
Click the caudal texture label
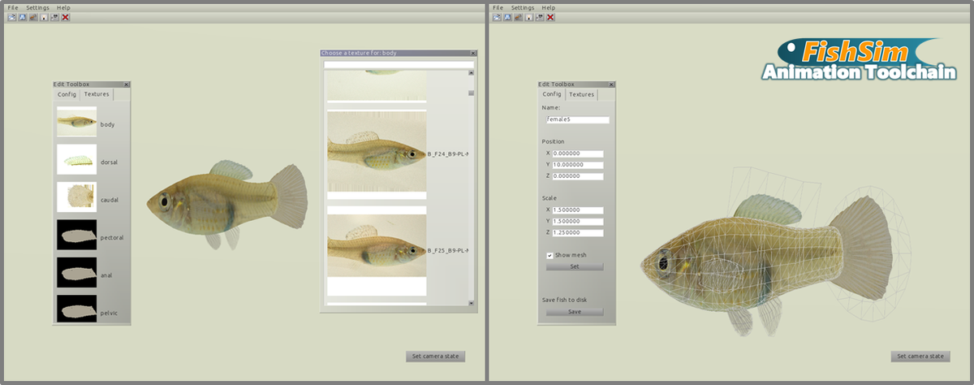(110, 200)
